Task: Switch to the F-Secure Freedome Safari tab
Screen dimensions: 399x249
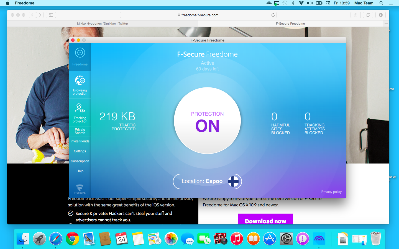Action: 290,24
